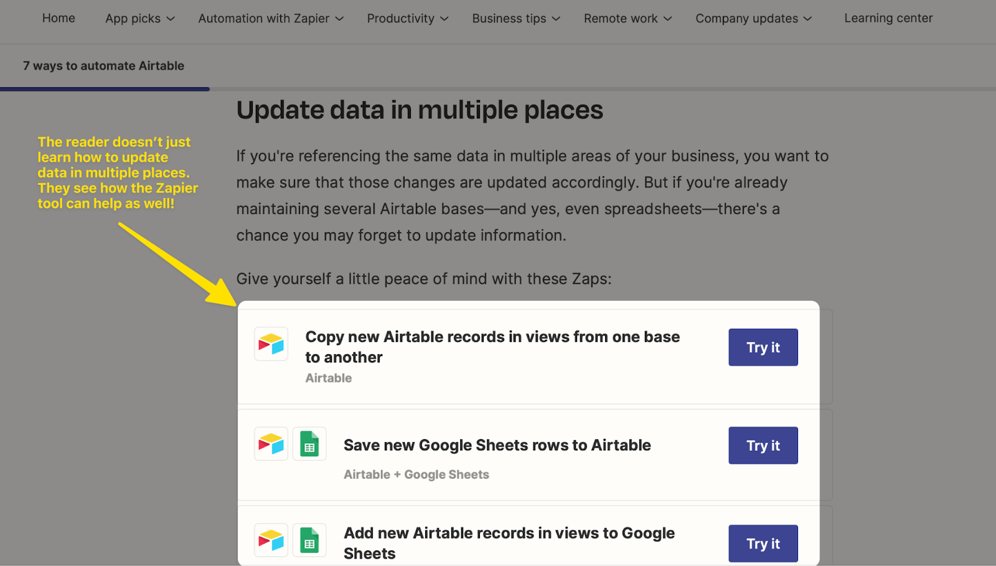Open the App picks dropdown
Image resolution: width=996 pixels, height=566 pixels.
138,18
